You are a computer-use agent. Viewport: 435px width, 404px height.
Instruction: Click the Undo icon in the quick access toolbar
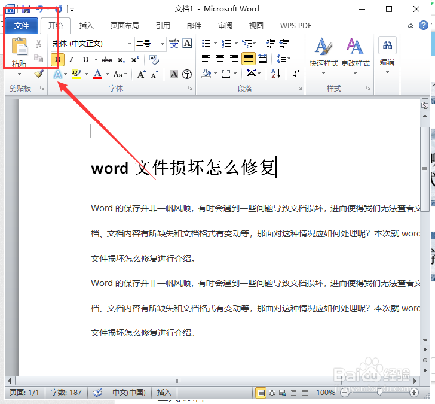tap(40, 9)
